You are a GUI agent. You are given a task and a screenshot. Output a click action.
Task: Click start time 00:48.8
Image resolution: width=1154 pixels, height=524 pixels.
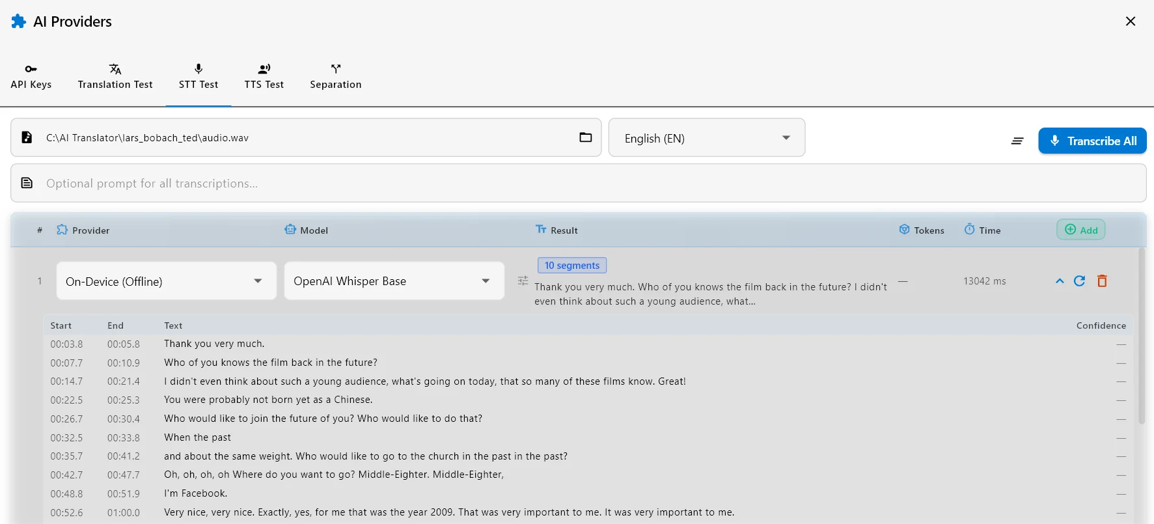click(66, 493)
